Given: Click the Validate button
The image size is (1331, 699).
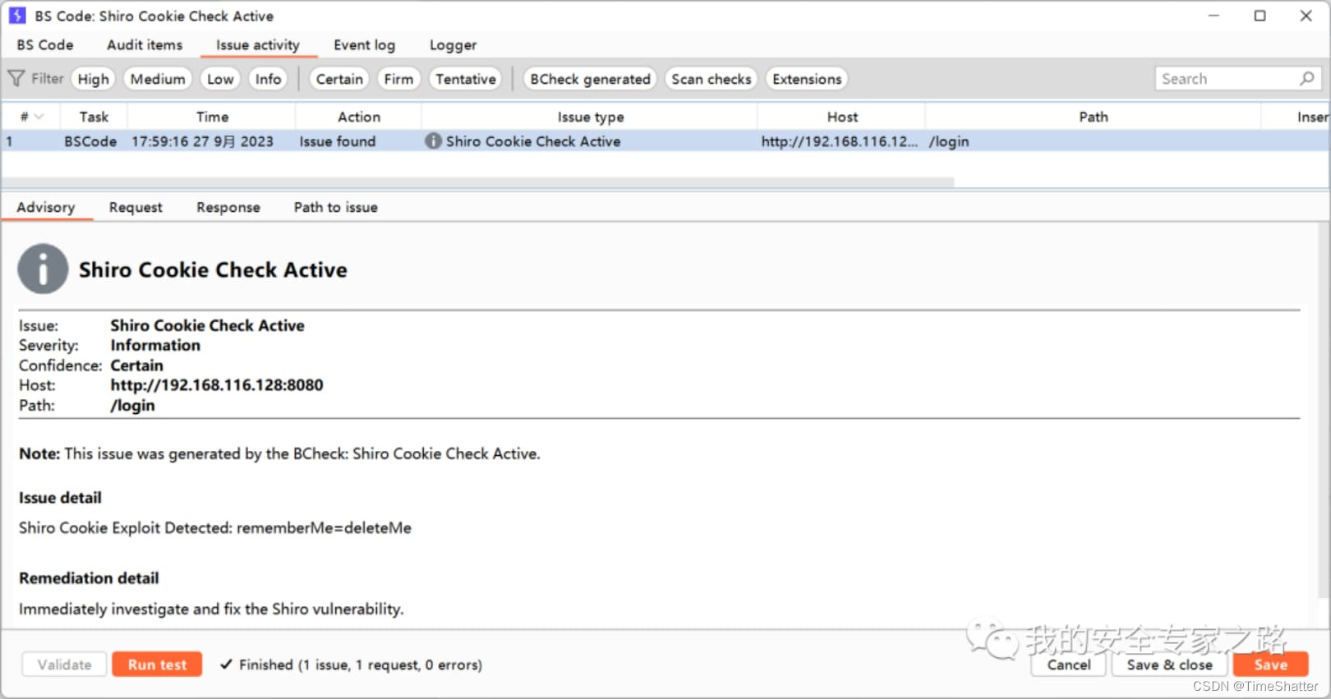Looking at the screenshot, I should tap(64, 665).
